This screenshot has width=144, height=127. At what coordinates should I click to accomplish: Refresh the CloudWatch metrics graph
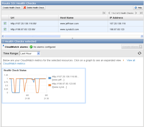pos(139,53)
